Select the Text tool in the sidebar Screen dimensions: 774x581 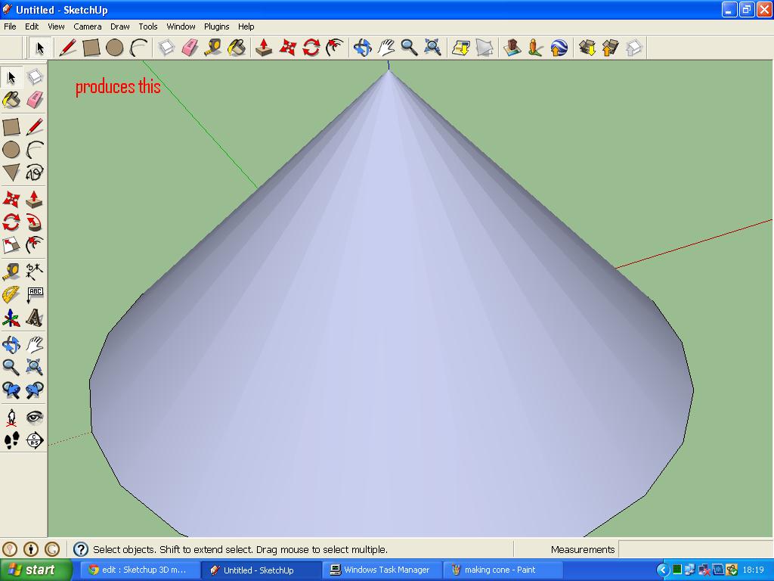click(36, 295)
